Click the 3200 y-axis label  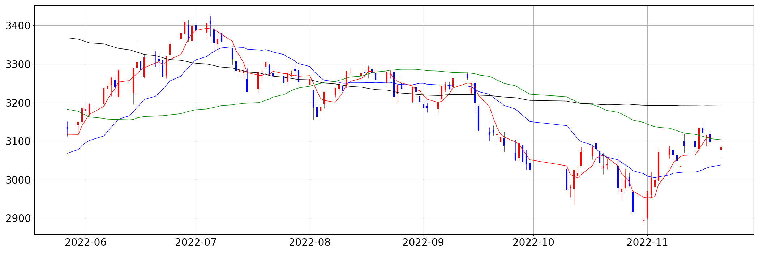click(x=18, y=103)
